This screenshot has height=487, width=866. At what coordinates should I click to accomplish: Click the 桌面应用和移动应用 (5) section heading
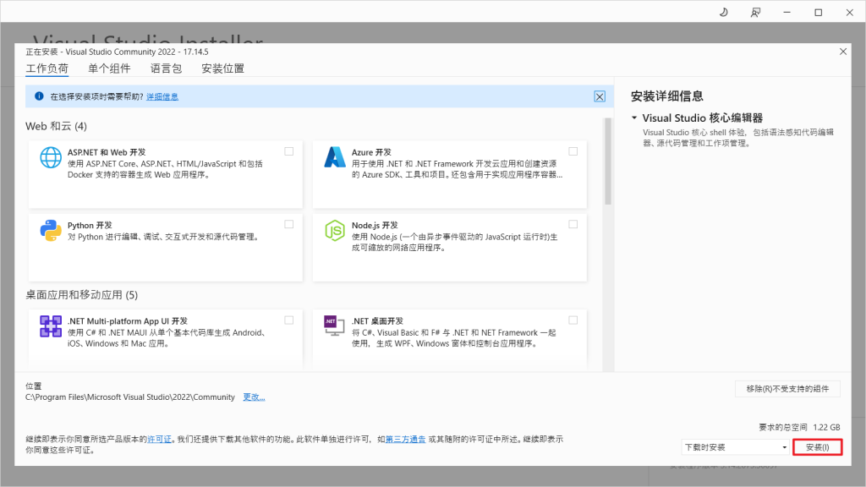(82, 295)
